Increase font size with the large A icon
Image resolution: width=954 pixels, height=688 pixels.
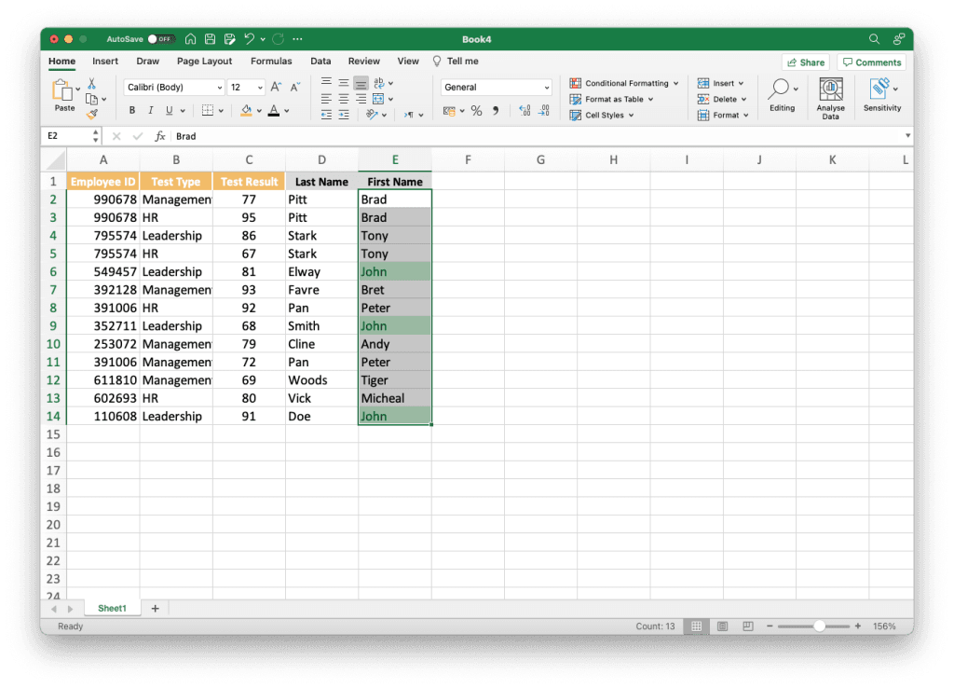tap(276, 87)
